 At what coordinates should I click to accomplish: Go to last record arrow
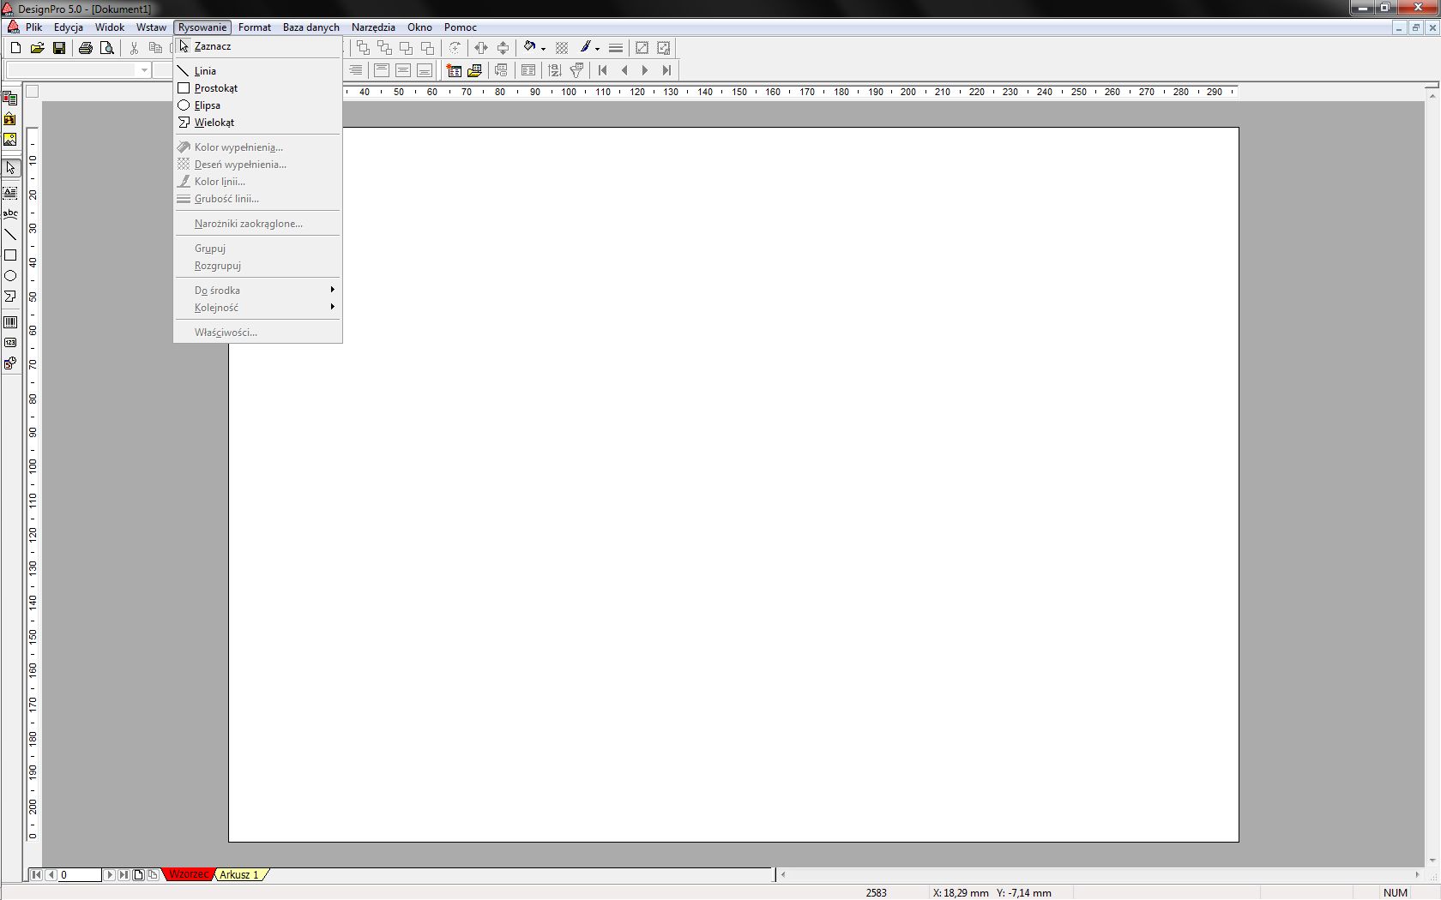click(667, 70)
